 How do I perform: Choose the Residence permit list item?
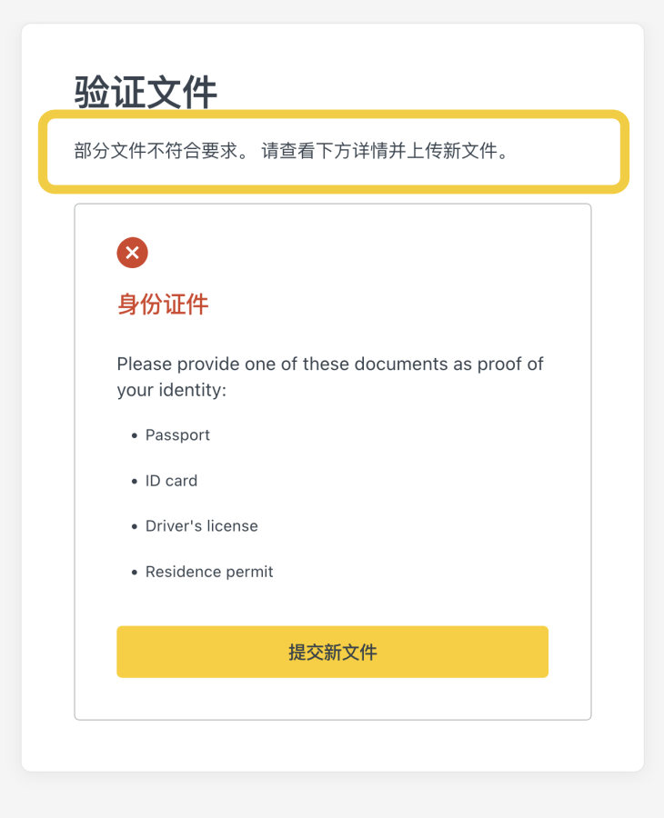(209, 572)
